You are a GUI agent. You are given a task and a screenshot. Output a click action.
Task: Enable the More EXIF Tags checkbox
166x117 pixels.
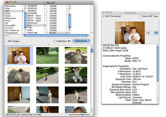141,16
